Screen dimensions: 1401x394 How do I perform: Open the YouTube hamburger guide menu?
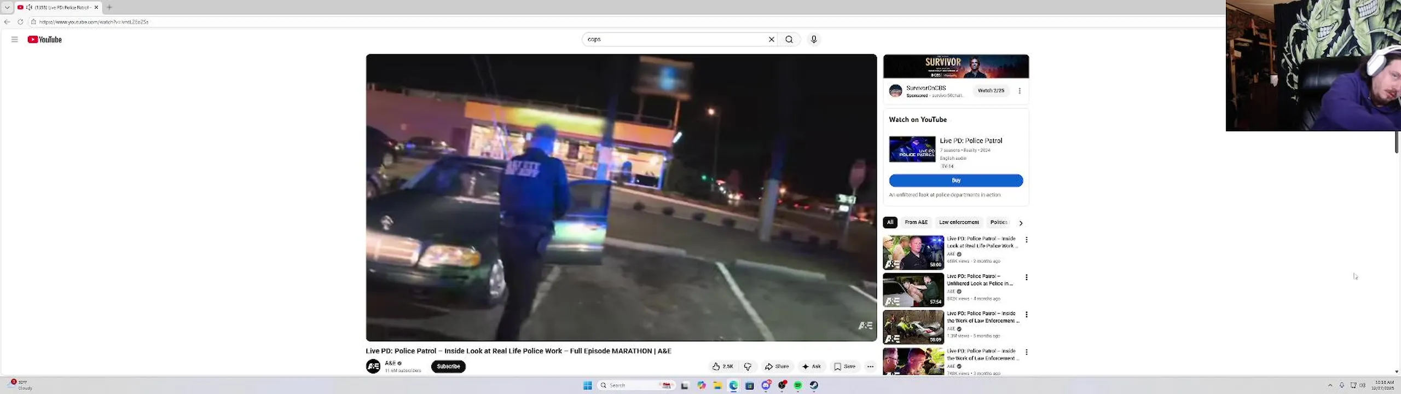coord(15,39)
